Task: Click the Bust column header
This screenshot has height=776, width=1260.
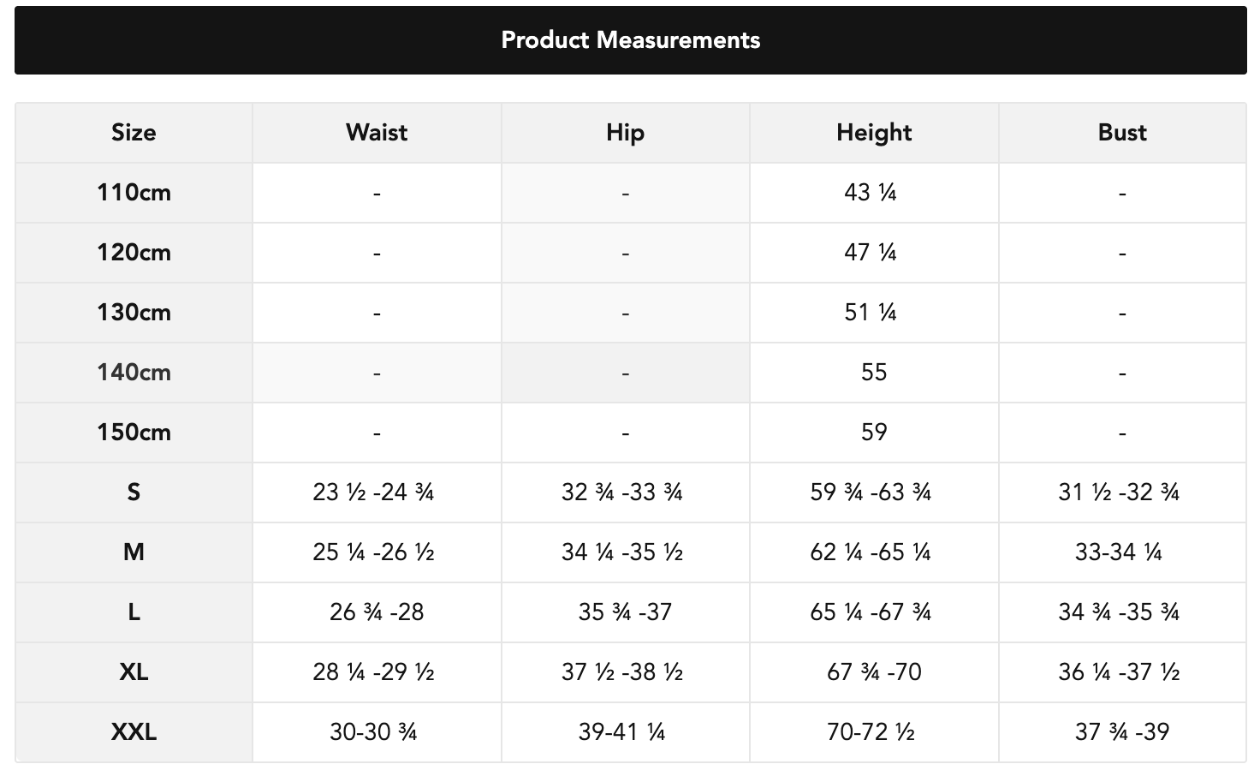Action: 1122,133
